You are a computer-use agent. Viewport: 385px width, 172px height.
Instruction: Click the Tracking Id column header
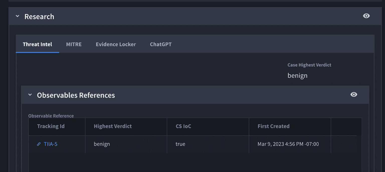(51, 126)
